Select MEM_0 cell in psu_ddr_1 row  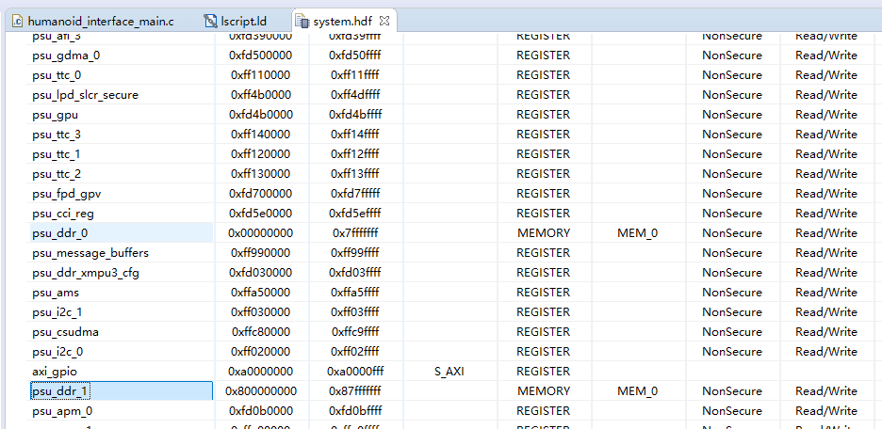coord(637,390)
